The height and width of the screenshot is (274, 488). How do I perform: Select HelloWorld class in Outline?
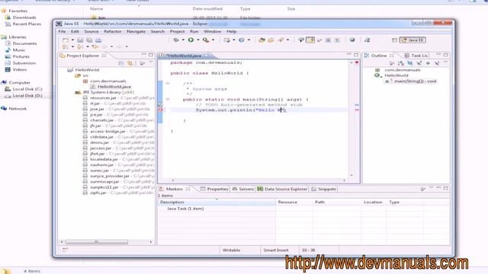(396, 75)
